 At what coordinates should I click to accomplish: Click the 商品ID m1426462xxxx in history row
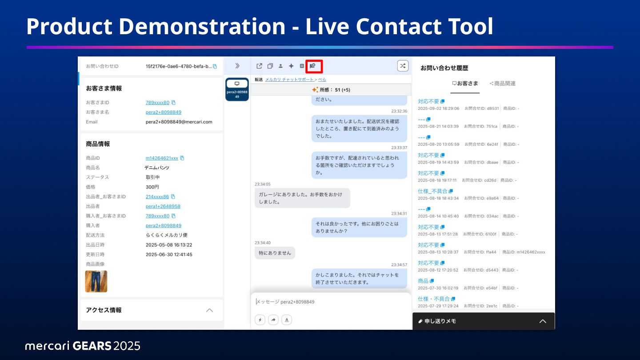point(524,252)
